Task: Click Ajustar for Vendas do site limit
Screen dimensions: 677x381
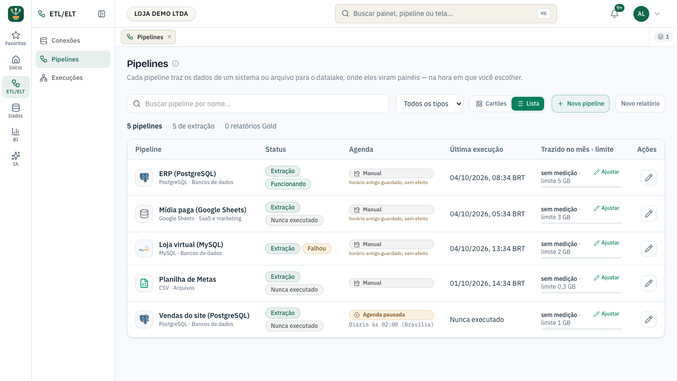Action: [607, 314]
